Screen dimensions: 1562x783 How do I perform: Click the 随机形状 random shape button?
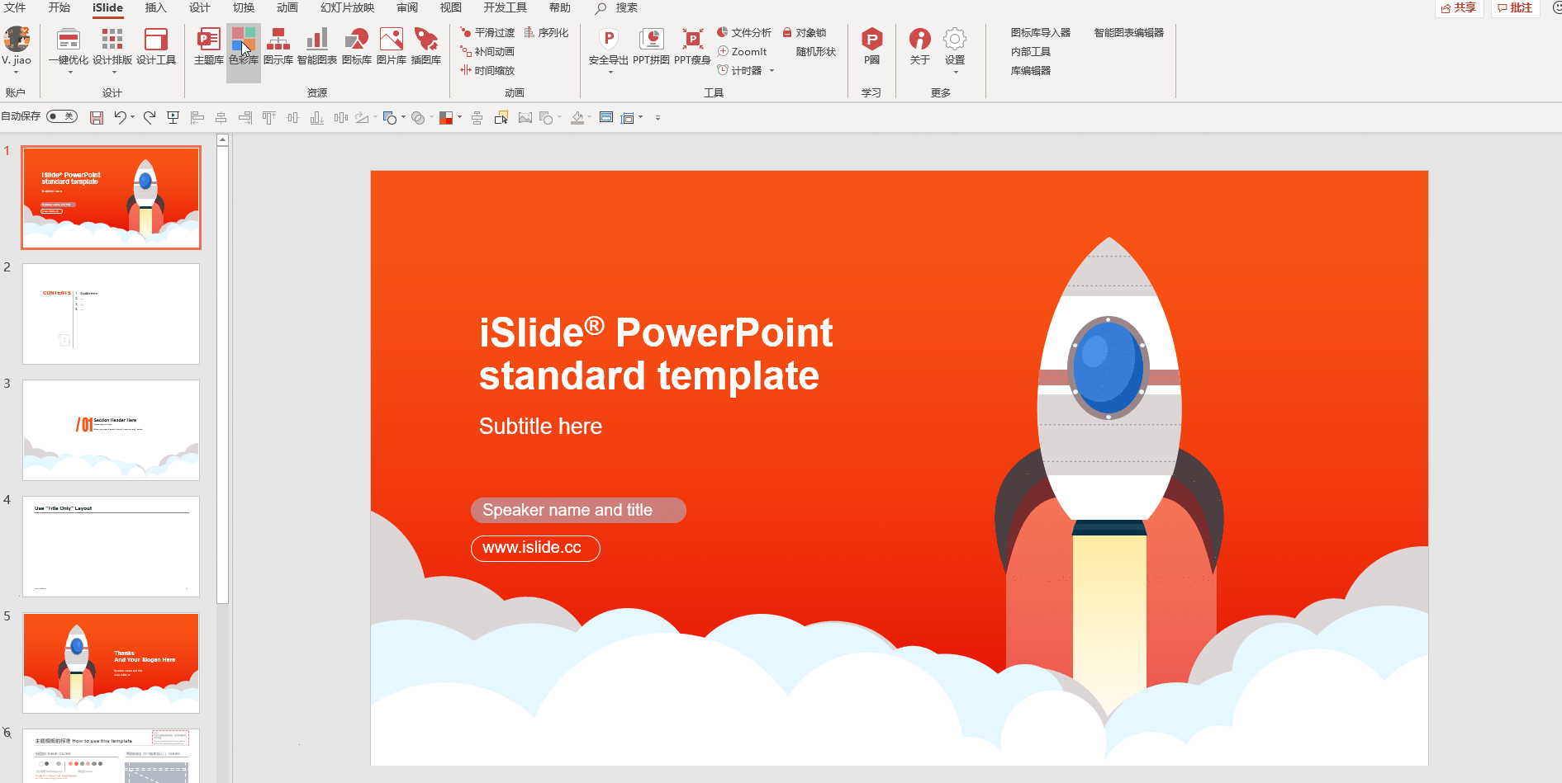point(816,52)
